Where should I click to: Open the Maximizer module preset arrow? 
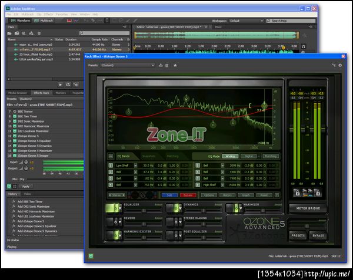coord(241,208)
